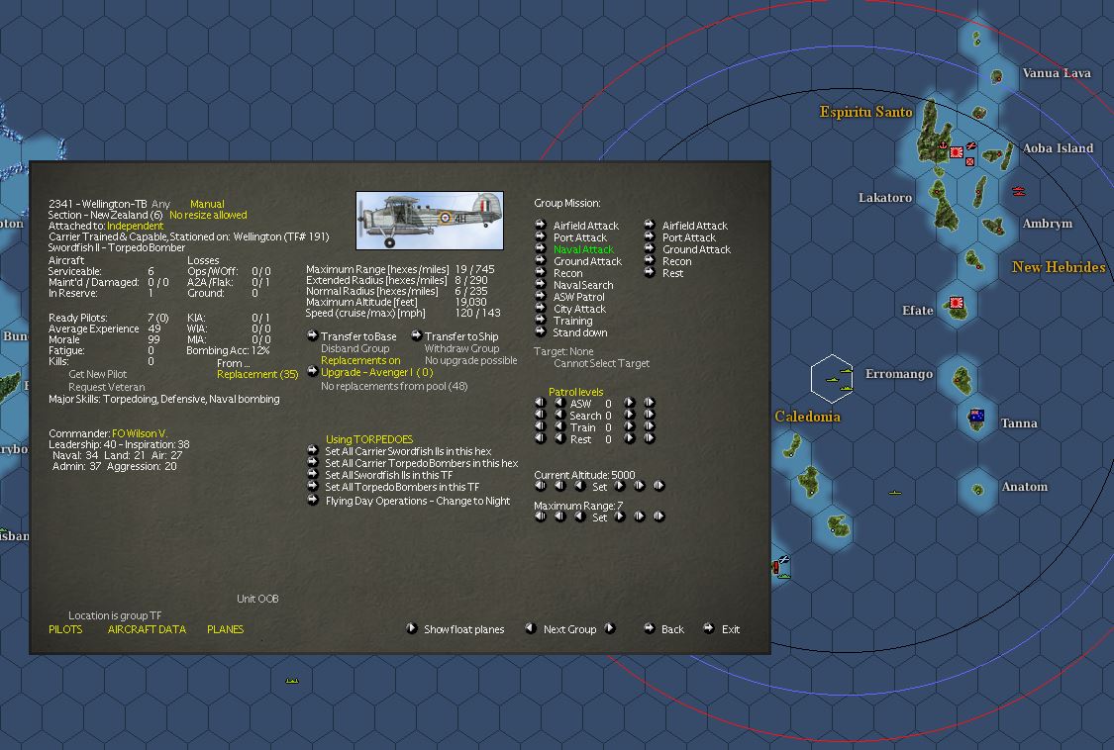This screenshot has height=750, width=1114.
Task: Click the arrow just right of the Maximum Range Set
Action: pyautogui.click(x=619, y=516)
